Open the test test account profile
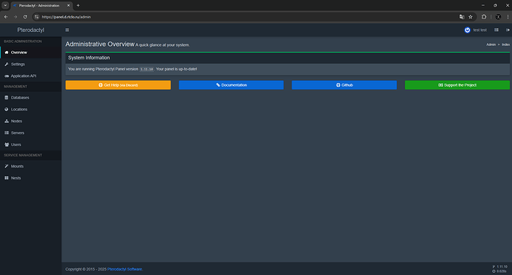The height and width of the screenshot is (275, 512). pos(476,30)
